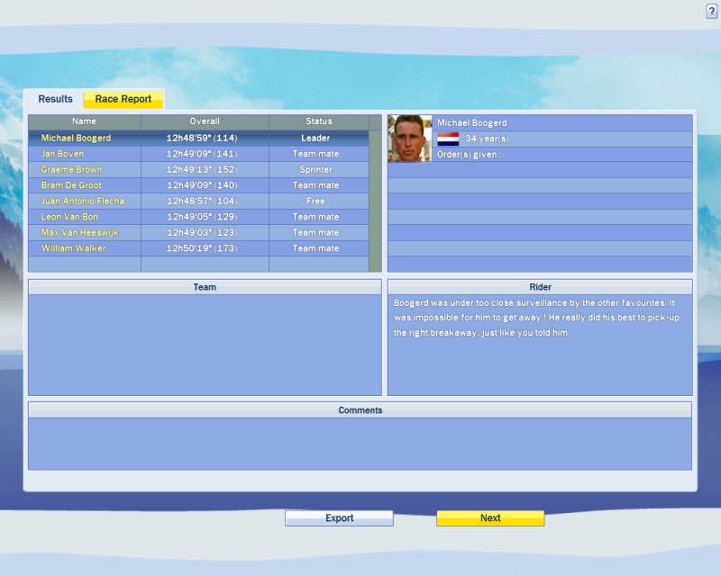Screen dimensions: 721x576
Task: Open the Race Report tab
Action: (x=123, y=99)
